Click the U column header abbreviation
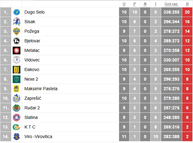The image size is (193, 143). pos(124,4)
